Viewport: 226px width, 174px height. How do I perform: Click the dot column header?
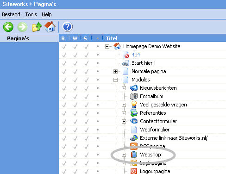pos(97,38)
